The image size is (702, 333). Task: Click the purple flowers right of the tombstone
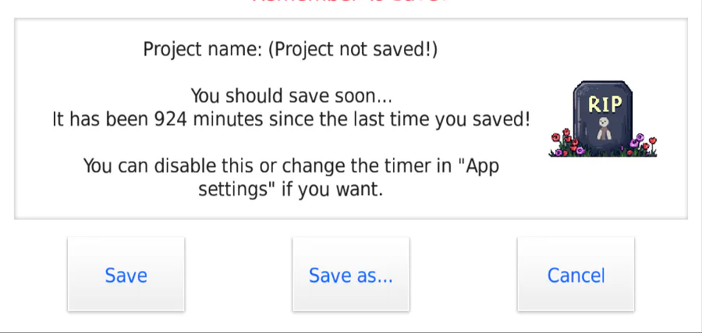click(638, 143)
